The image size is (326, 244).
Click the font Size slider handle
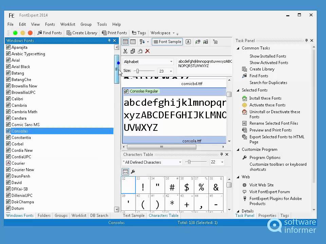(x=137, y=71)
